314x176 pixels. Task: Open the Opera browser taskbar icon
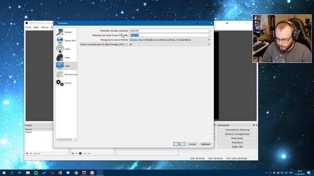pyautogui.click(x=52, y=173)
